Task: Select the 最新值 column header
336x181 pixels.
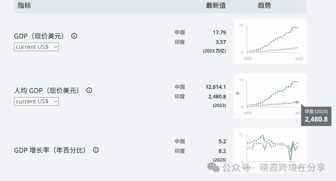Action: point(216,6)
